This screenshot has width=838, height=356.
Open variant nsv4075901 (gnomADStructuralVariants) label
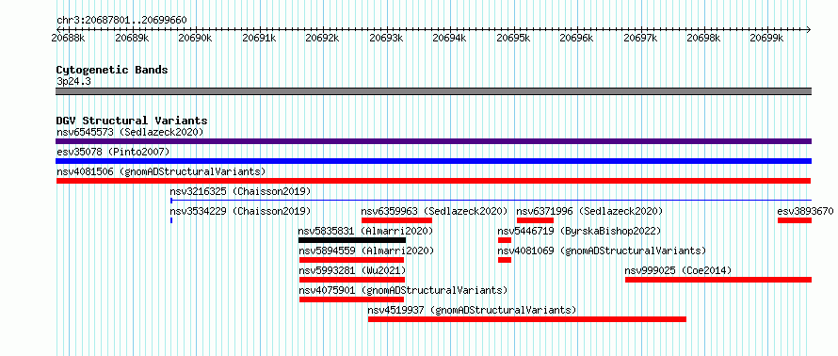tap(403, 290)
